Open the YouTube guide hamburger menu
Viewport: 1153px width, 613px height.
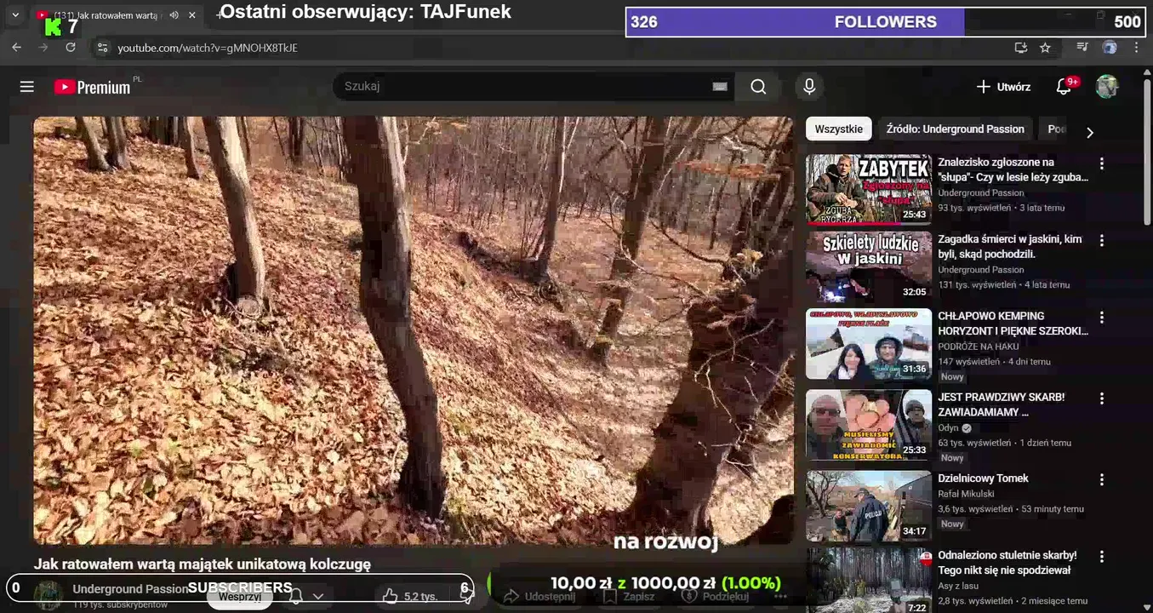click(x=27, y=87)
